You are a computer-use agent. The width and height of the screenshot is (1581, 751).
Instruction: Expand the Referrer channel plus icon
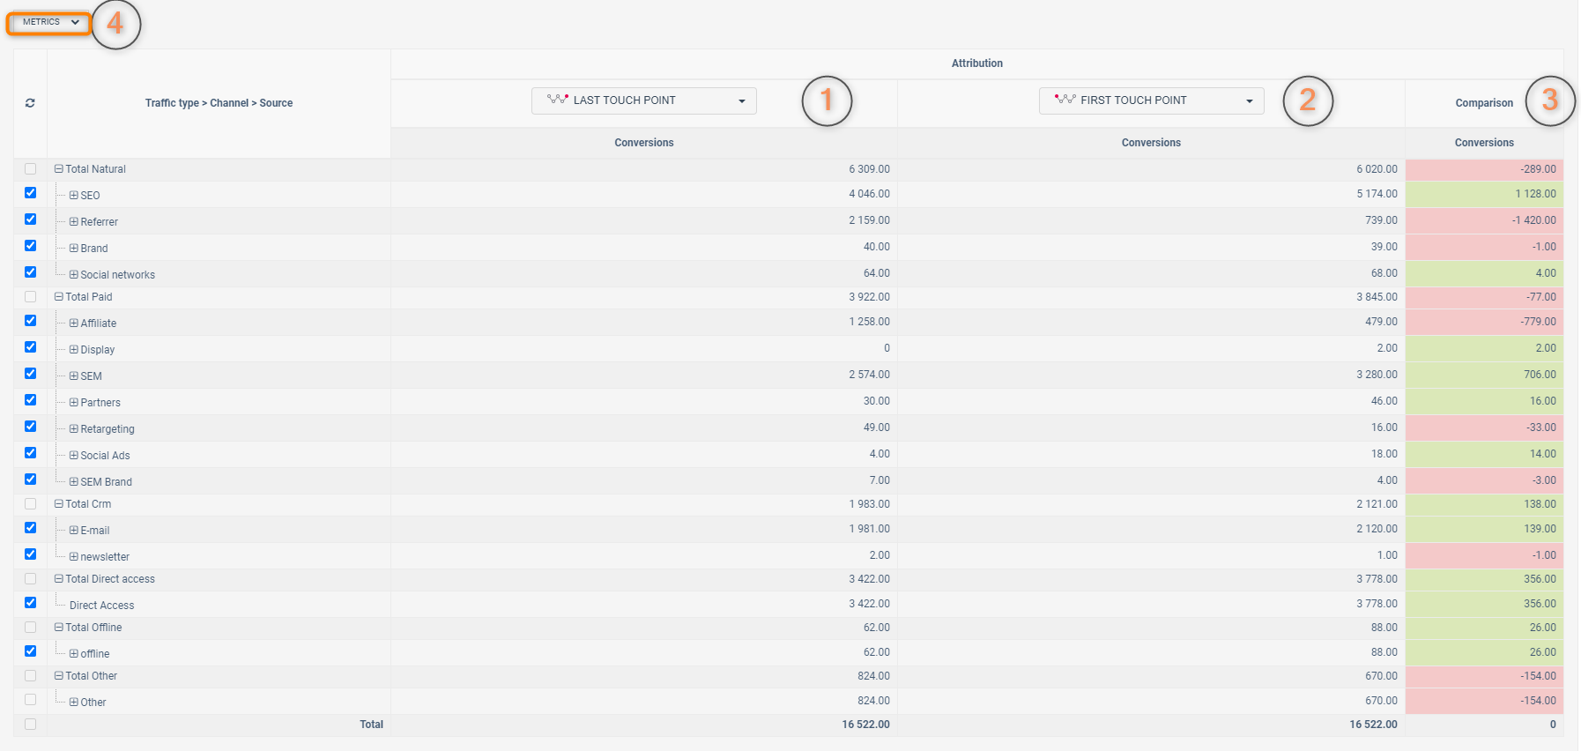74,222
